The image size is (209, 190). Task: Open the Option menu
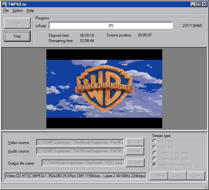17,11
